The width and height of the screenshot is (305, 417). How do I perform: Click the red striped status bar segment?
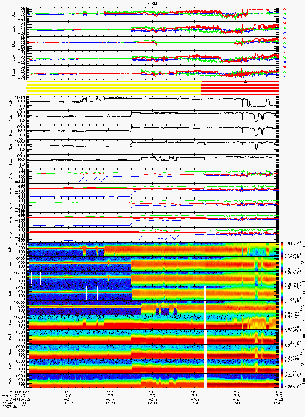coord(240,88)
